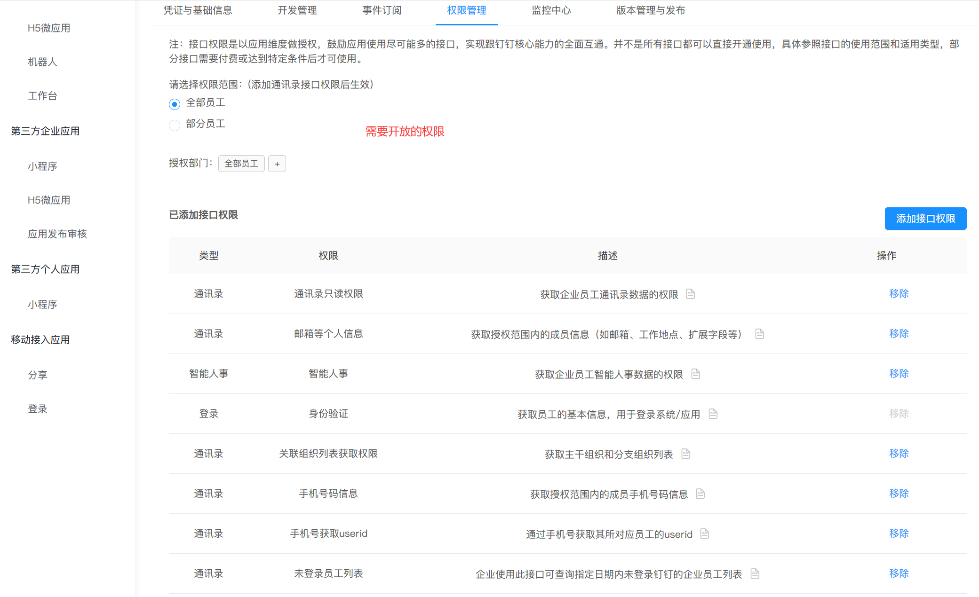979x597 pixels.
Task: Remove the 通讯录只读权限 permission
Action: (x=898, y=294)
